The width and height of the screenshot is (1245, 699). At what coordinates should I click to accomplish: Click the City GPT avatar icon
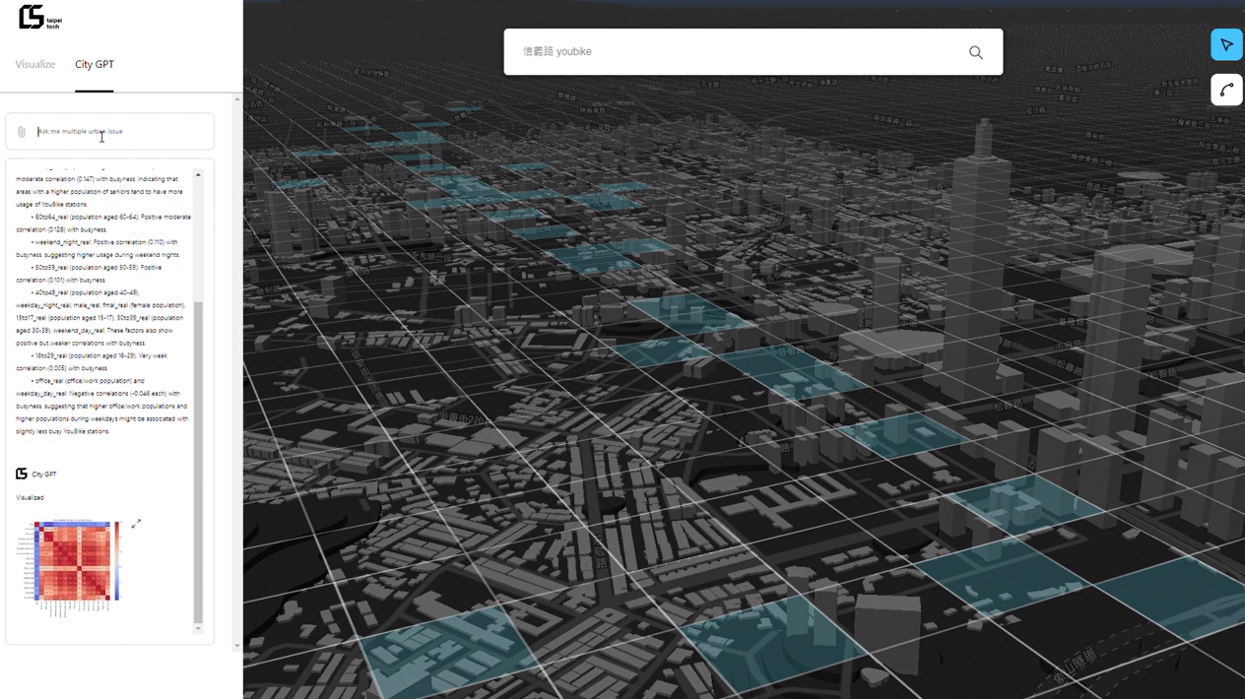tap(22, 474)
